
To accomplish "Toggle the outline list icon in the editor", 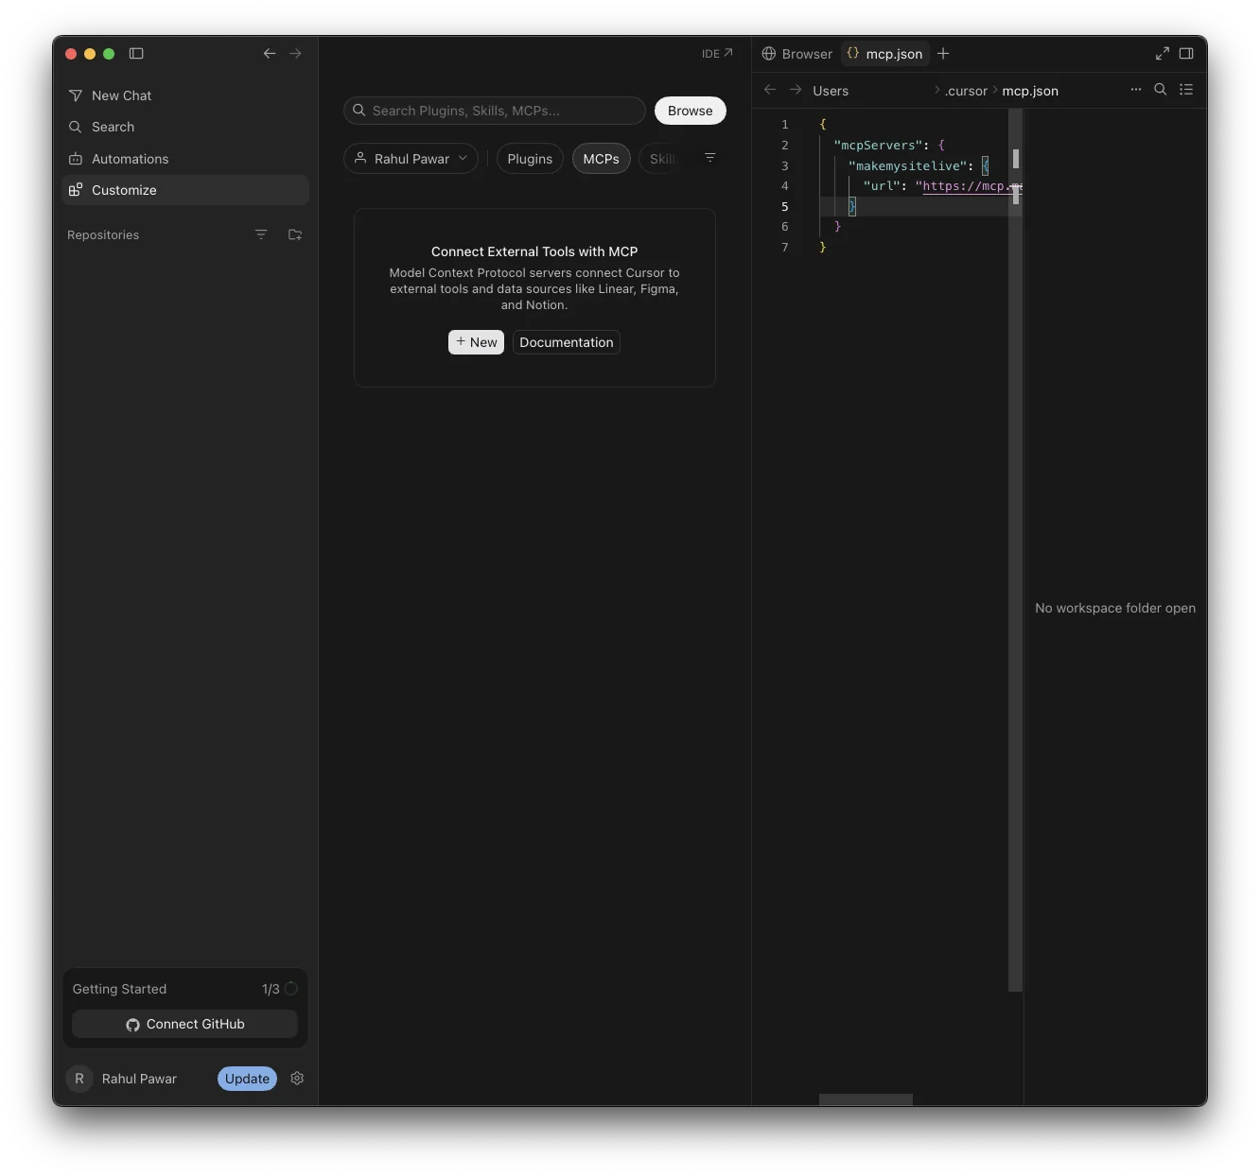I will (x=1186, y=90).
